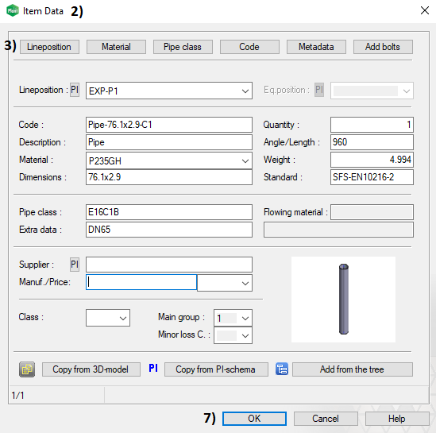Click into the Supplier text field
The image size is (436, 433).
pos(169,265)
